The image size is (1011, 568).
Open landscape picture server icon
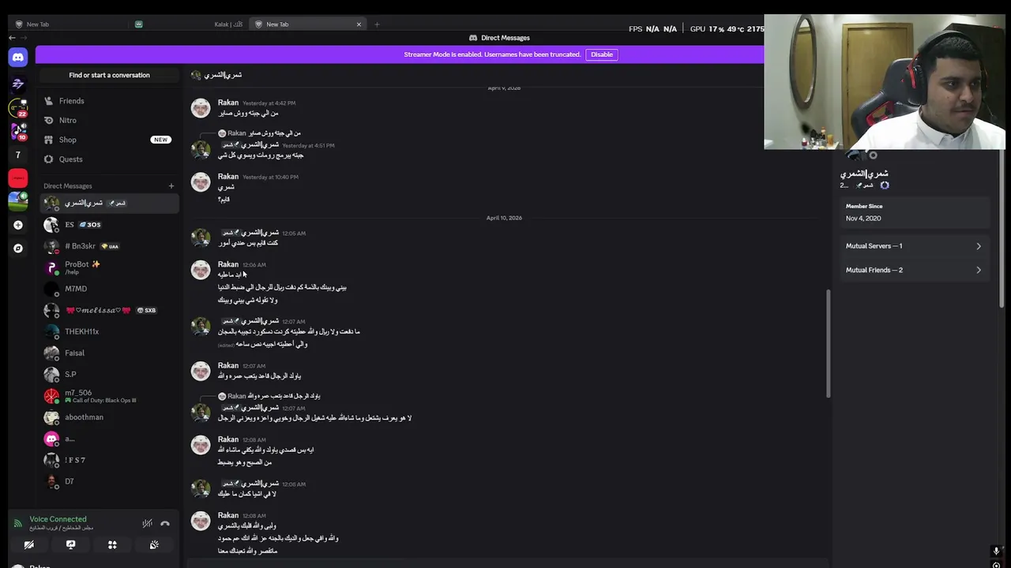[x=18, y=201]
